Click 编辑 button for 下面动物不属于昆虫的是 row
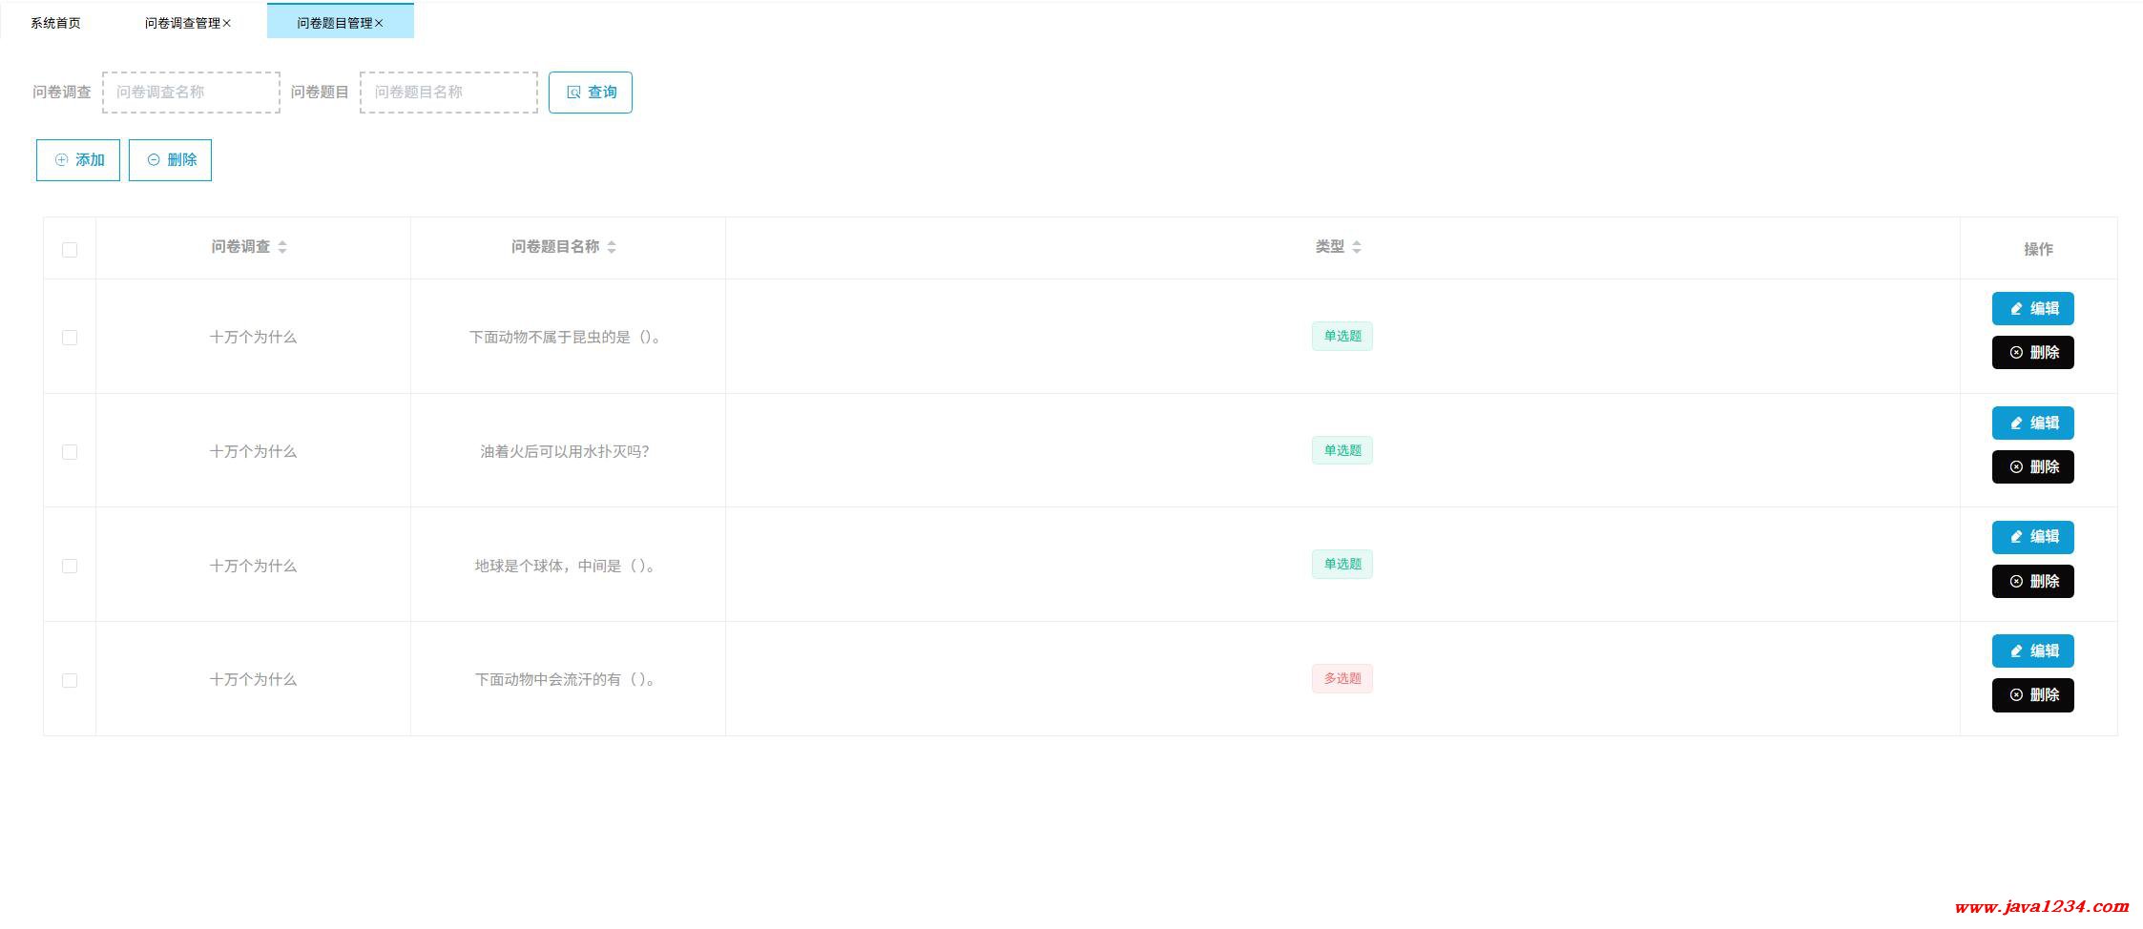Screen dimensions: 2143x929 click(x=2032, y=309)
